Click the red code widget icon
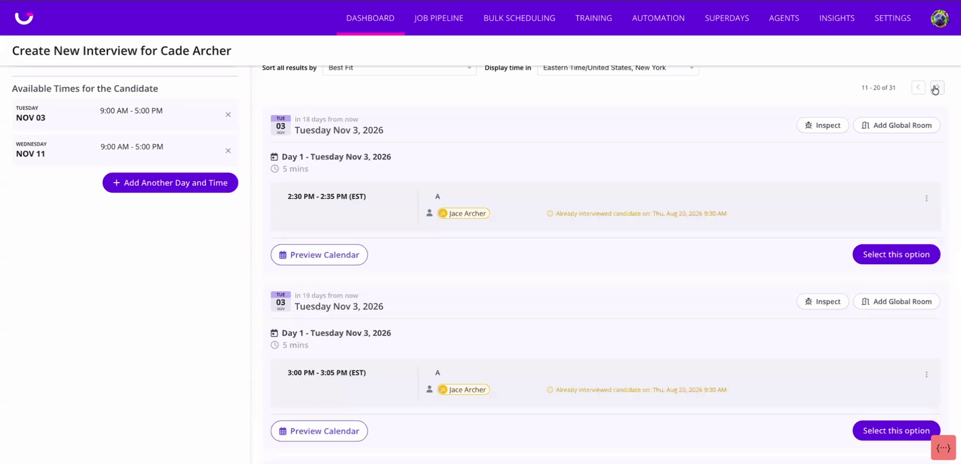This screenshot has height=464, width=961. tap(943, 448)
